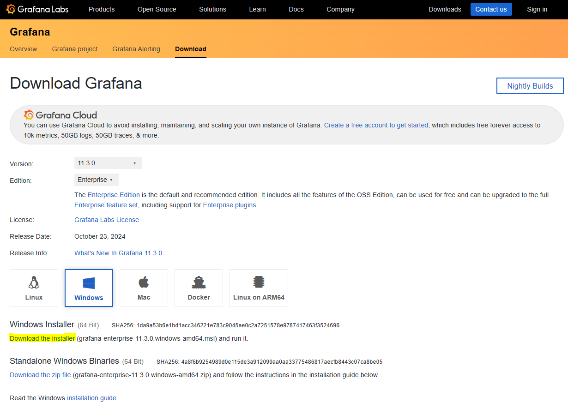
Task: Open the Open Source menu
Action: [x=157, y=9]
